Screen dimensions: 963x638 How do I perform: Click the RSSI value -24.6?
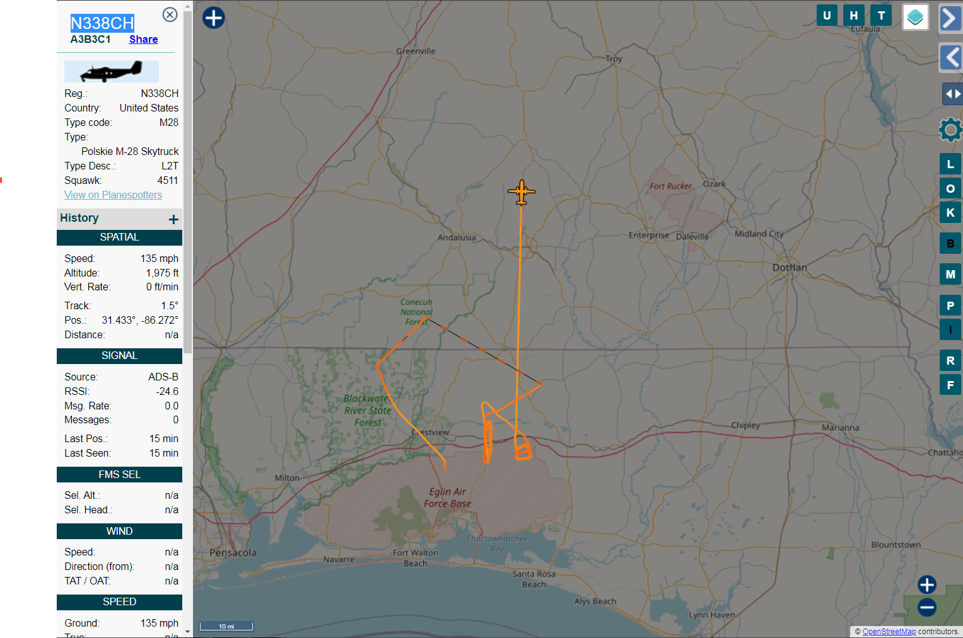point(167,391)
